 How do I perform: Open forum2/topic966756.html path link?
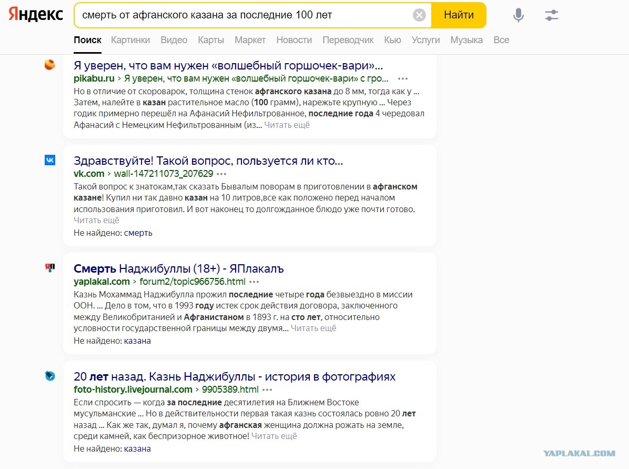click(192, 282)
